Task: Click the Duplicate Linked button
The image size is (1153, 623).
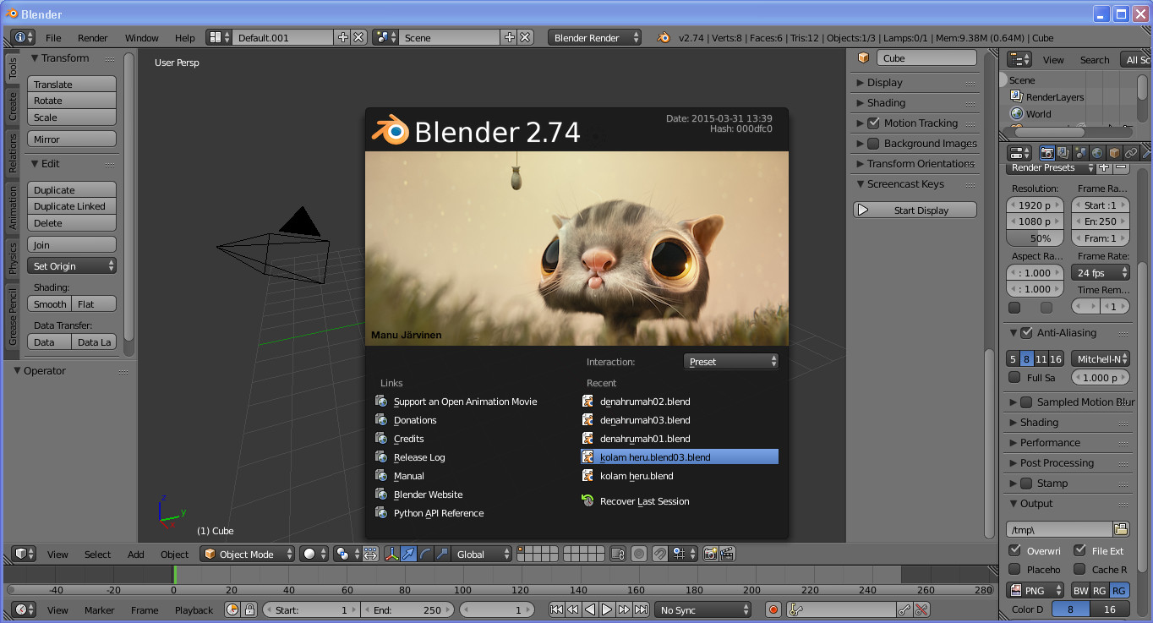Action: click(x=72, y=206)
